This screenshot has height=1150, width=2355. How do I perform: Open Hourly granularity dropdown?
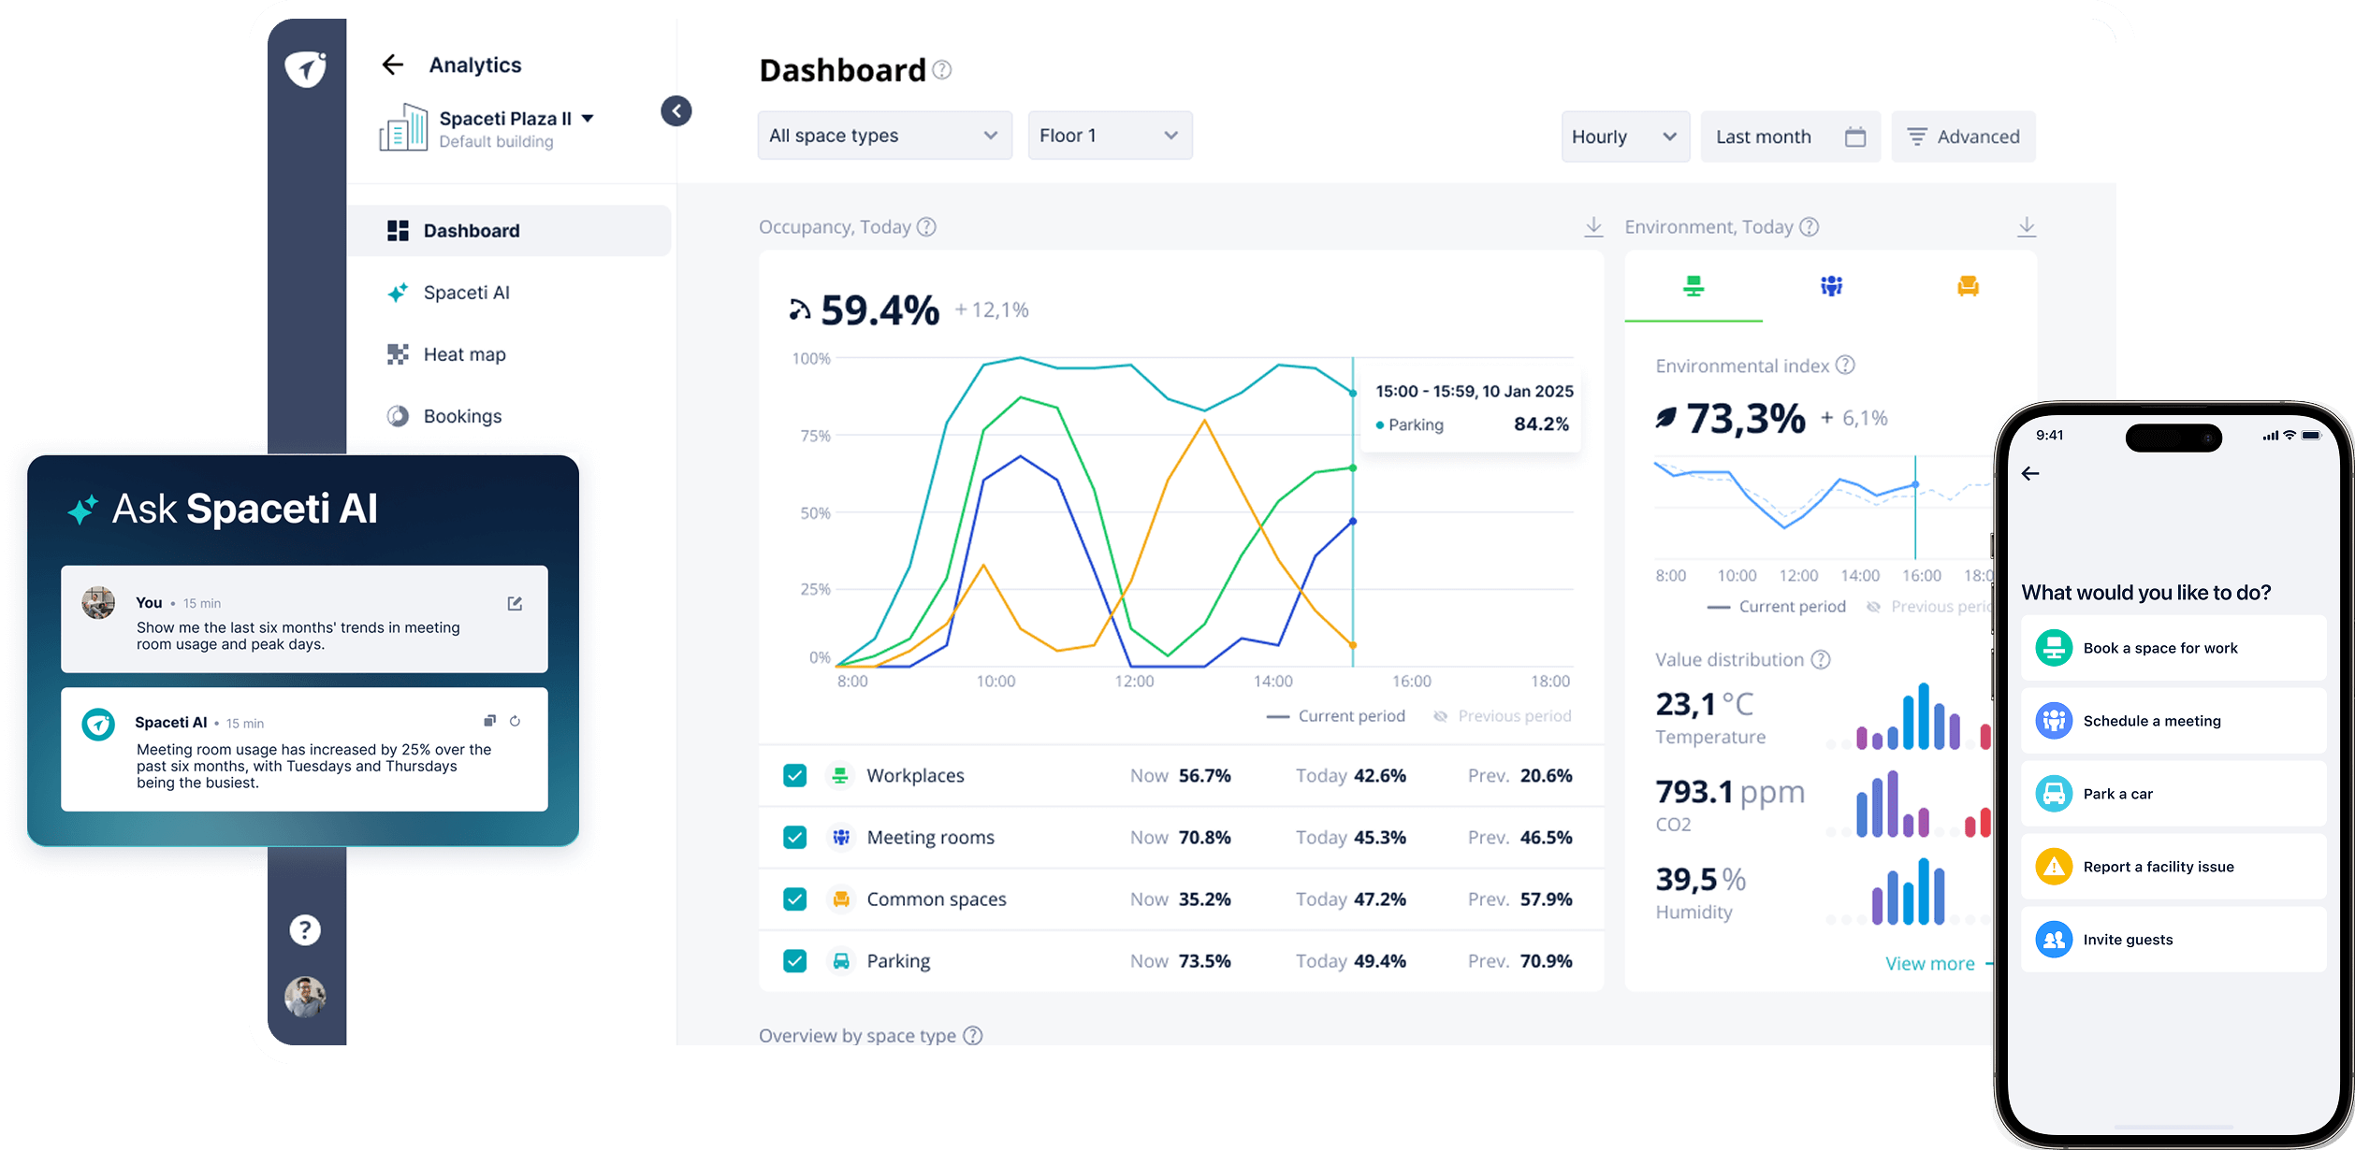pos(1625,137)
